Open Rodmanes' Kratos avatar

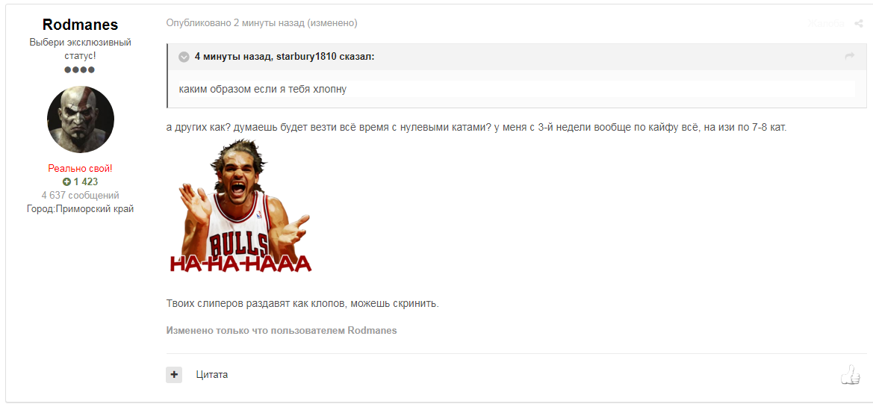click(81, 119)
